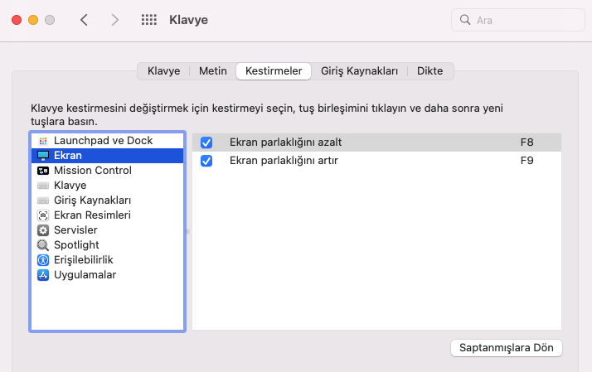Image resolution: width=592 pixels, height=372 pixels.
Task: Click Saptanmışlara Dön button
Action: (x=506, y=348)
